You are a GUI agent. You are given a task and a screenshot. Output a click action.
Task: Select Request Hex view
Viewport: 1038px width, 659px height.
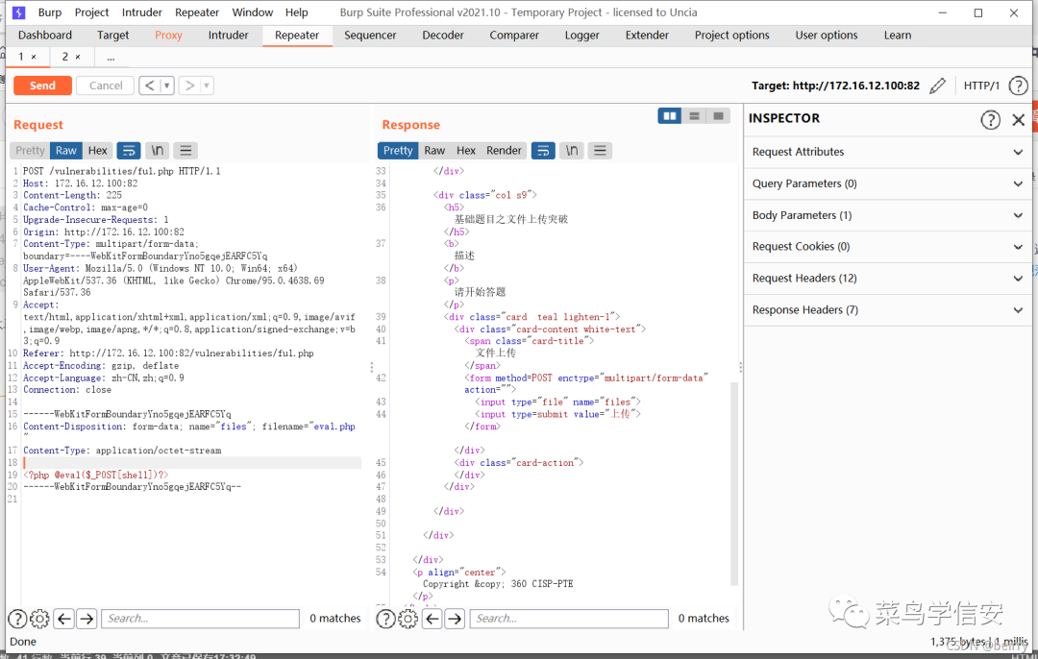click(97, 150)
